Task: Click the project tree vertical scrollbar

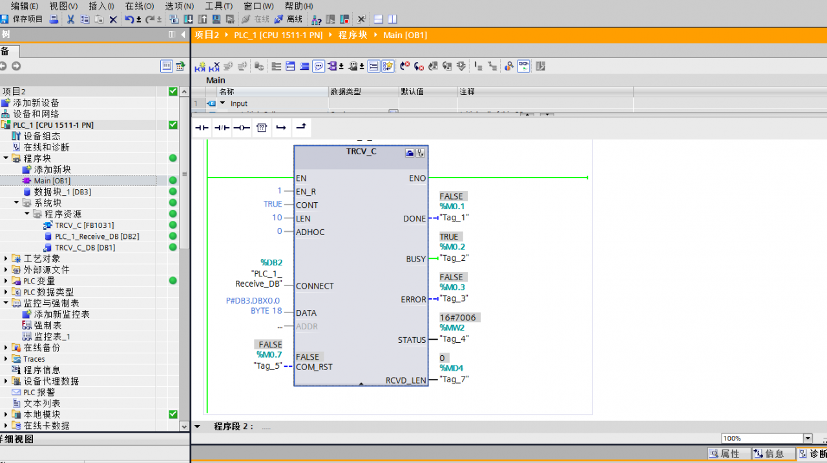Action: 185,173
